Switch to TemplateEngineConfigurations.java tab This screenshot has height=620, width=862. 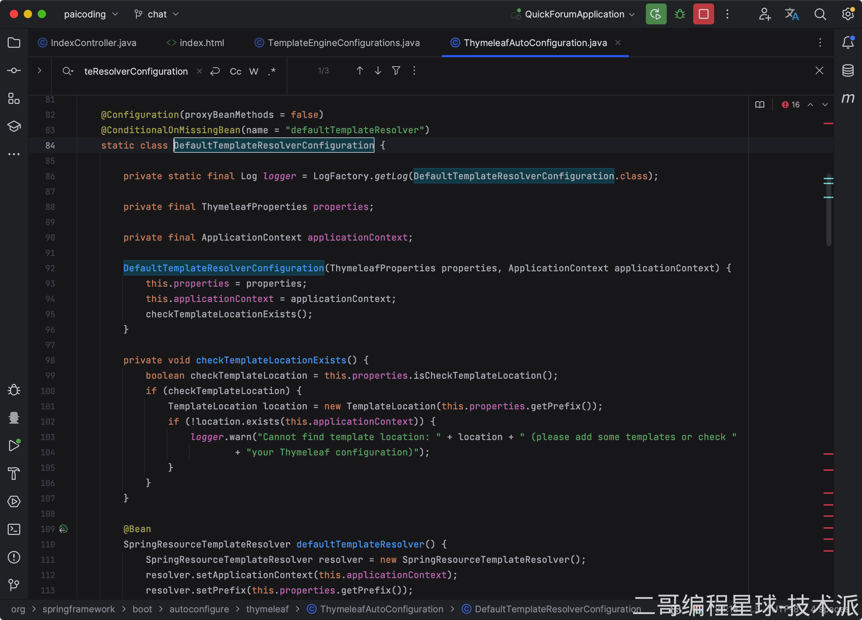tap(343, 43)
